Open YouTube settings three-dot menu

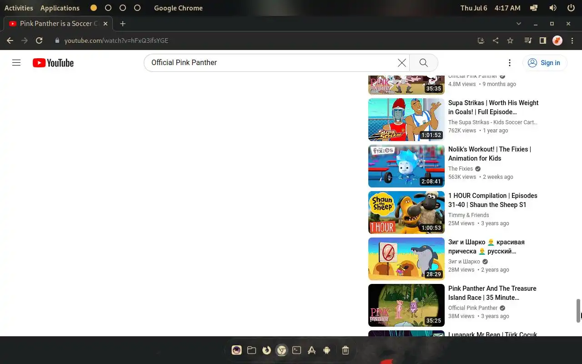pos(510,63)
